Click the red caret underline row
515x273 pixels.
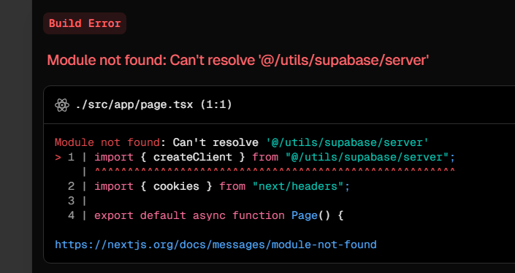275,171
